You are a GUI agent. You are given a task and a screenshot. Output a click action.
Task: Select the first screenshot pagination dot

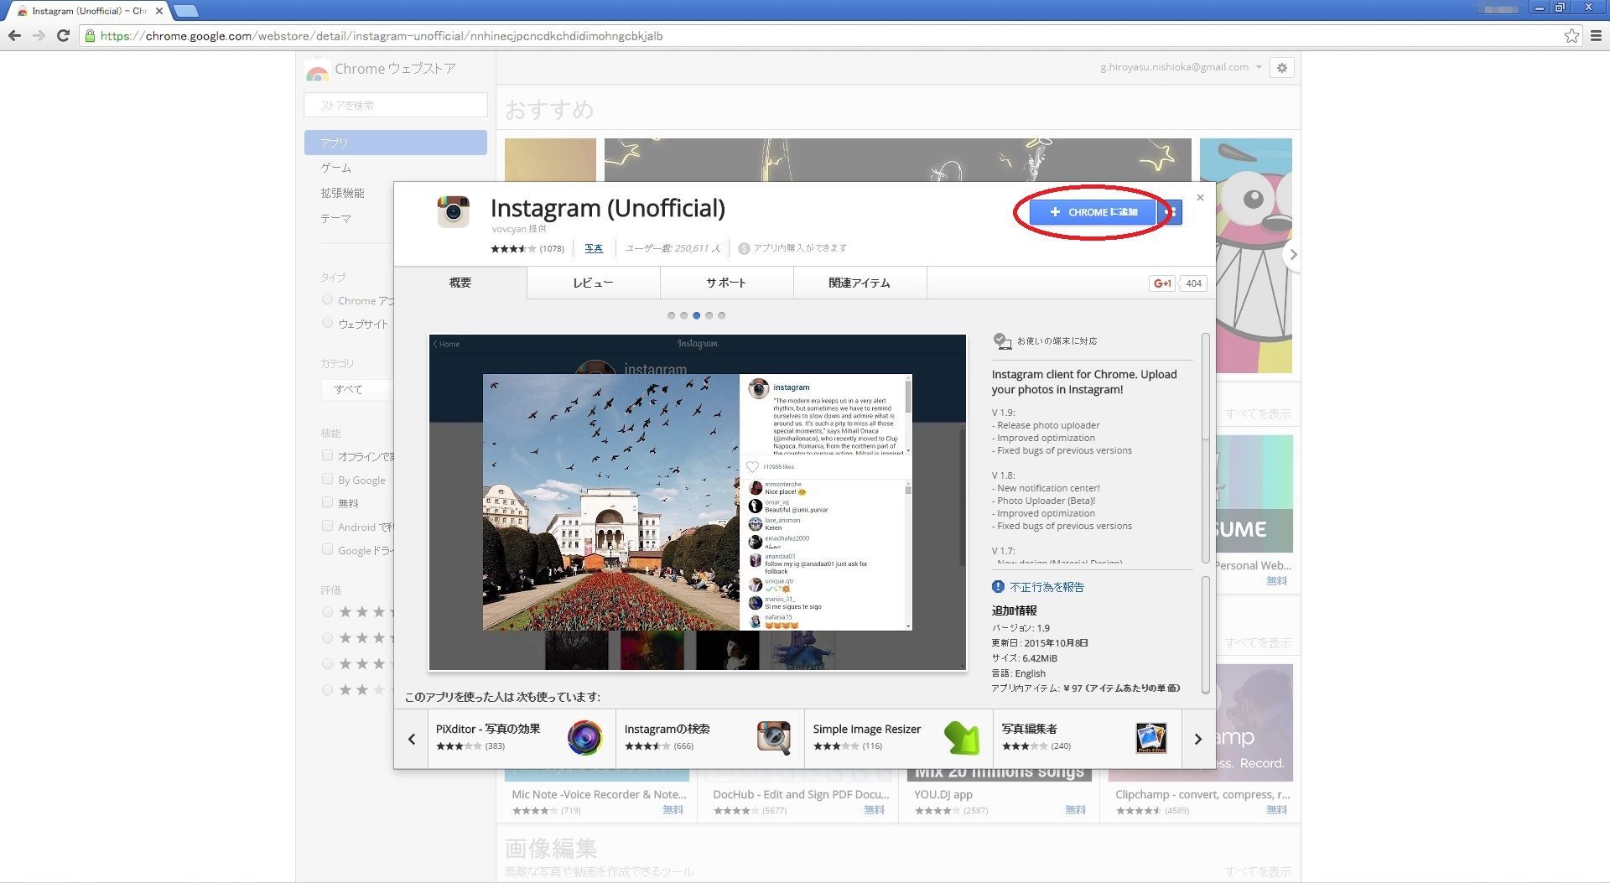(671, 315)
